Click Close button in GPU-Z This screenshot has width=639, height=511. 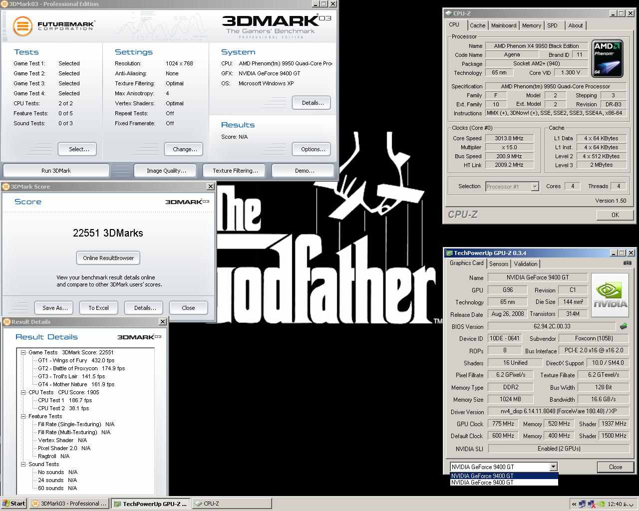click(x=615, y=467)
